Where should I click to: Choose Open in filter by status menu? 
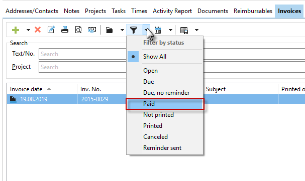pos(165,71)
